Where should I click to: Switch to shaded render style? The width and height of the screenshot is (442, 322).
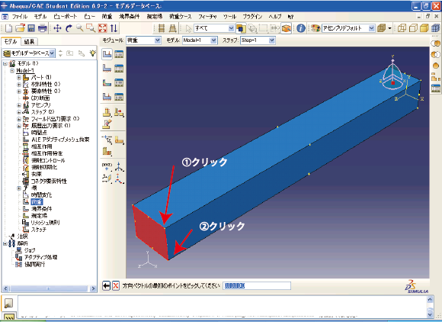pyautogui.click(x=424, y=28)
